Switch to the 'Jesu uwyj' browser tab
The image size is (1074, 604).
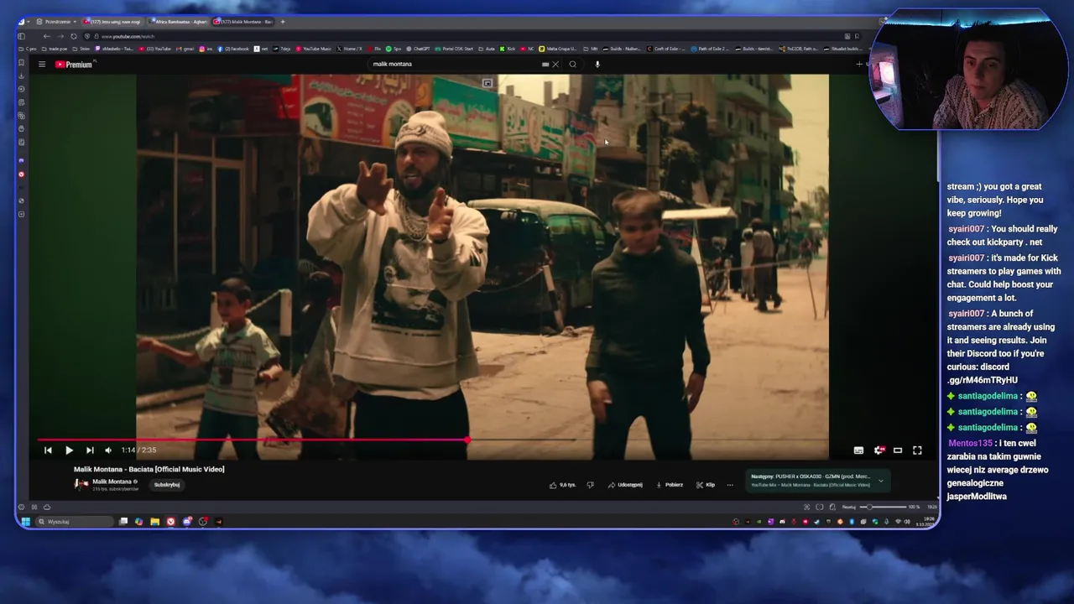[x=112, y=22]
